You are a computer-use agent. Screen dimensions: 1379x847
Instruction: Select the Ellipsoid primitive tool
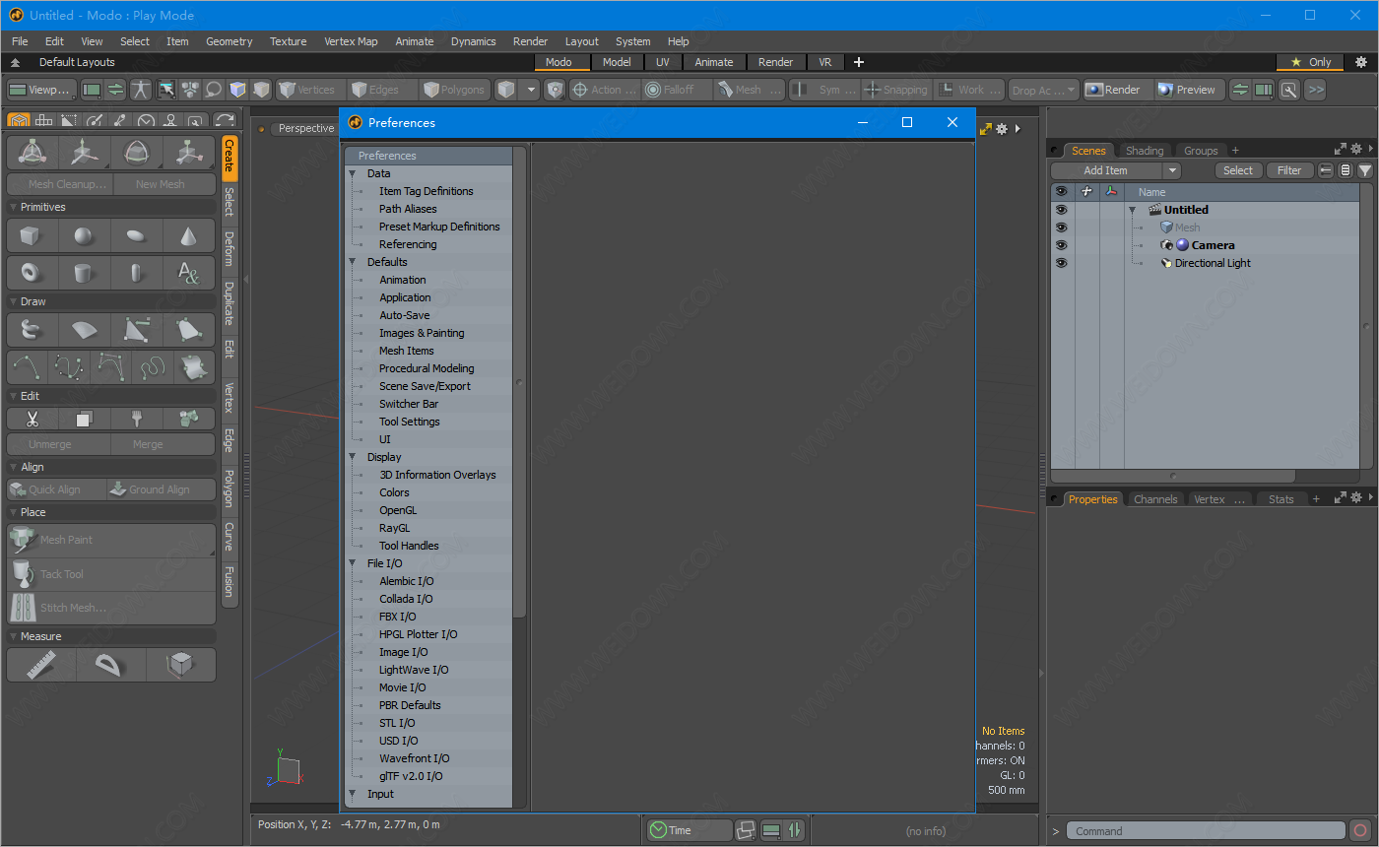tap(136, 236)
